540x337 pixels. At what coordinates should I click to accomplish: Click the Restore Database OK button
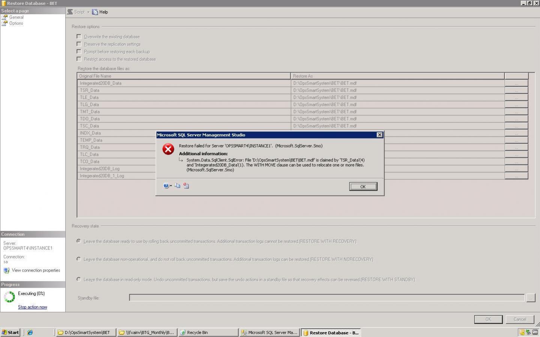(x=488, y=319)
